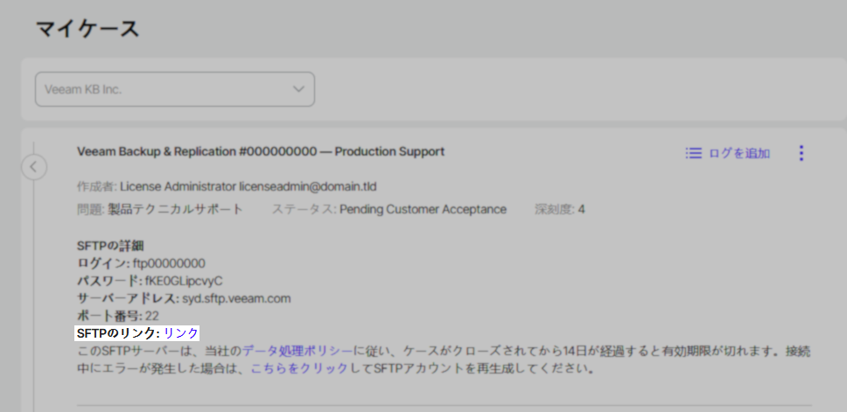Open the three-dot more options menu
Screen dimensions: 847x412
point(801,153)
